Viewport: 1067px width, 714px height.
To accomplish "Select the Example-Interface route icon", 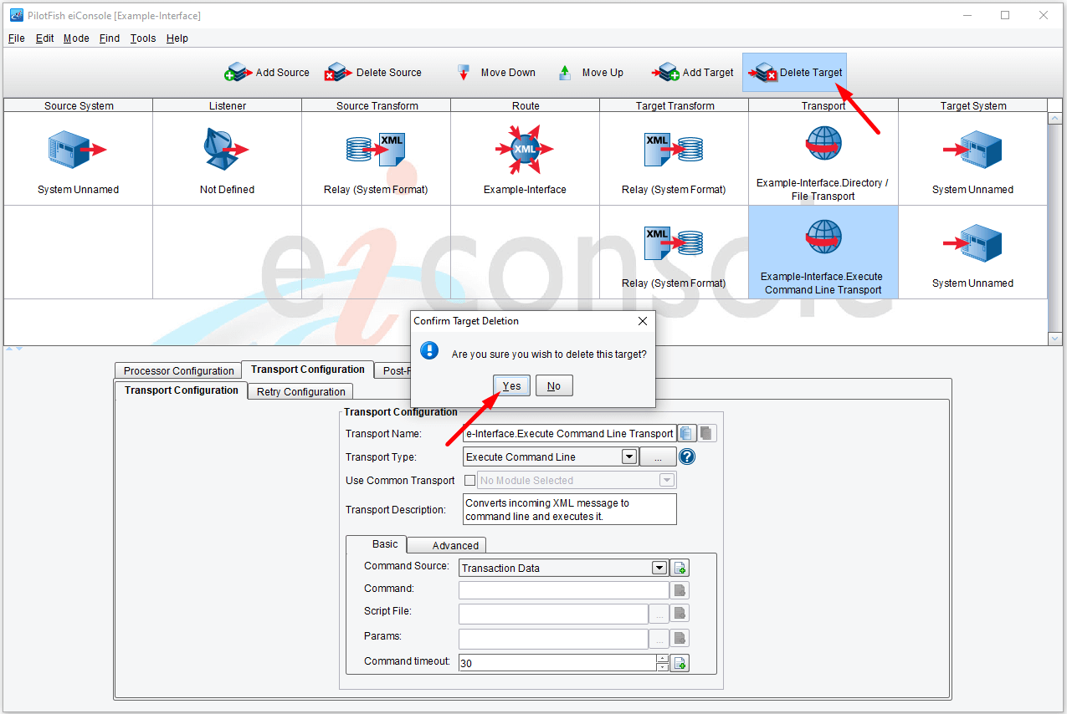I will (525, 150).
